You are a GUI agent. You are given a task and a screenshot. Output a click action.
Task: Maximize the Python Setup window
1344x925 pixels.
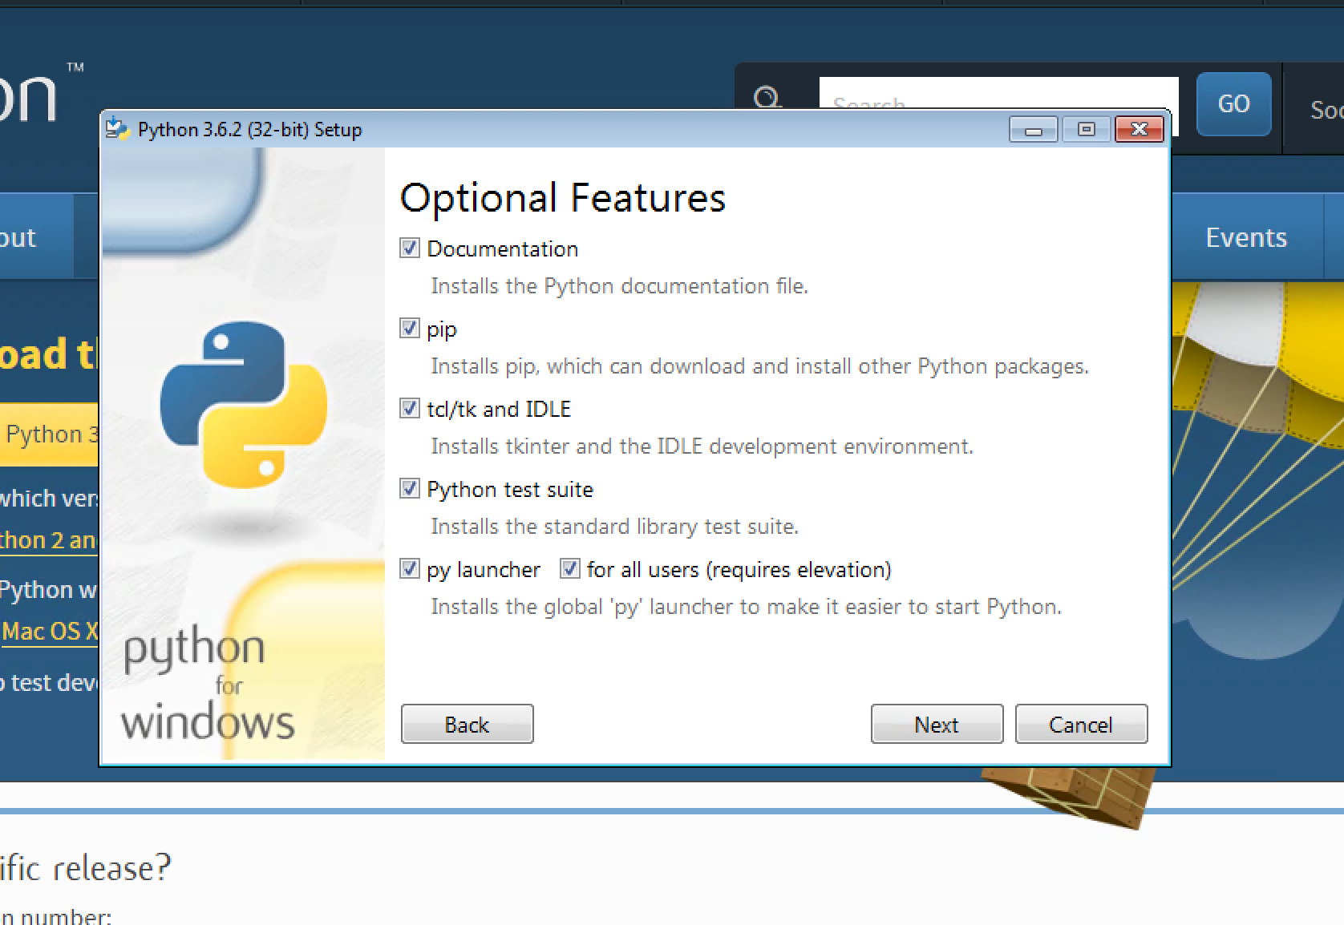tap(1087, 129)
